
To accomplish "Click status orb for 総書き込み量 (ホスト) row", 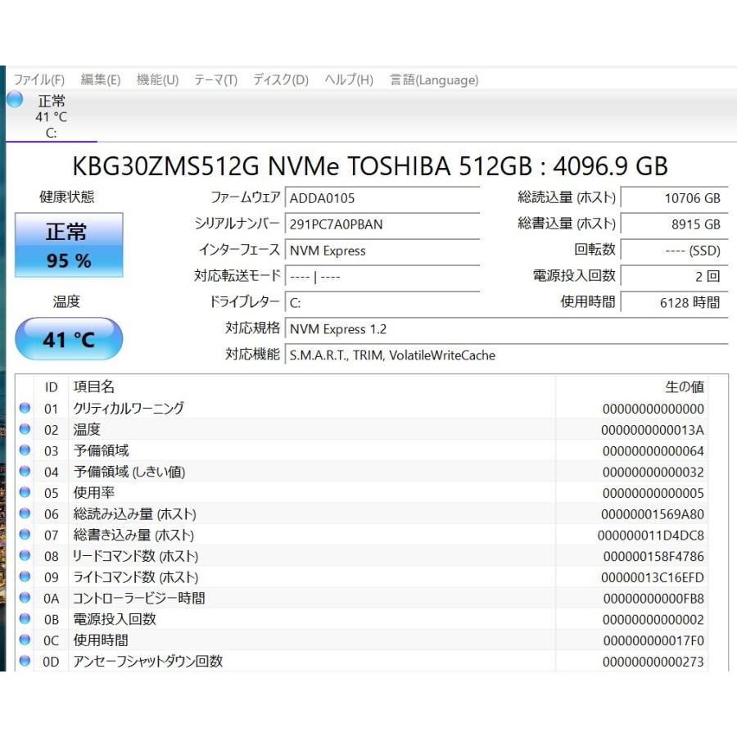I will [x=25, y=534].
